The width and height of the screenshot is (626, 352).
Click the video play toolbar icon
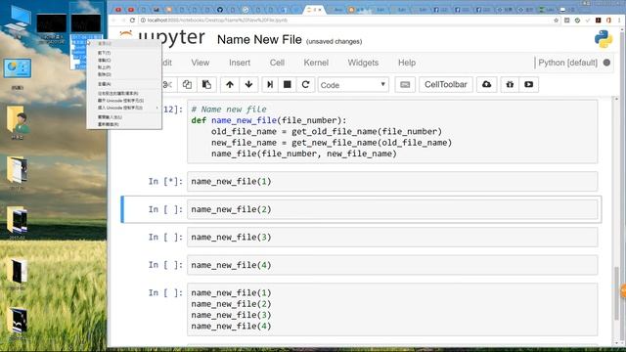click(x=528, y=85)
